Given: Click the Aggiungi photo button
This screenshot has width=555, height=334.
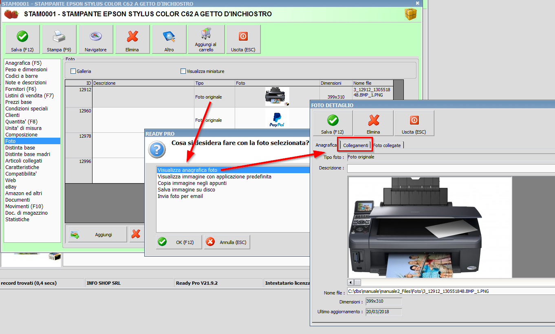Looking at the screenshot, I should point(97,234).
